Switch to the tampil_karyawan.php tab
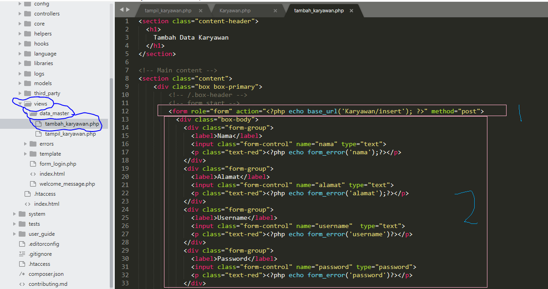548x289 pixels. pos(169,10)
